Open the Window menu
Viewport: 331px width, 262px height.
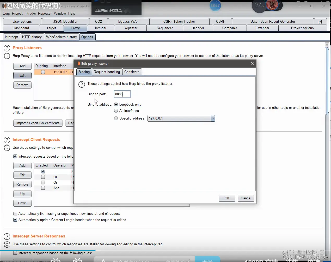pyautogui.click(x=60, y=13)
